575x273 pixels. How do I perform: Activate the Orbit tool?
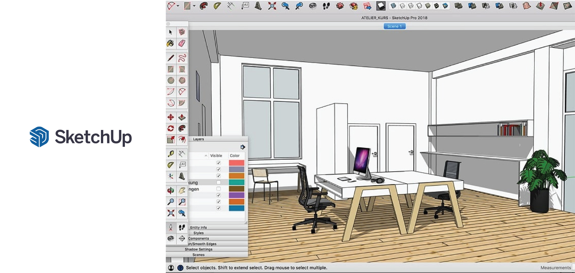171,191
